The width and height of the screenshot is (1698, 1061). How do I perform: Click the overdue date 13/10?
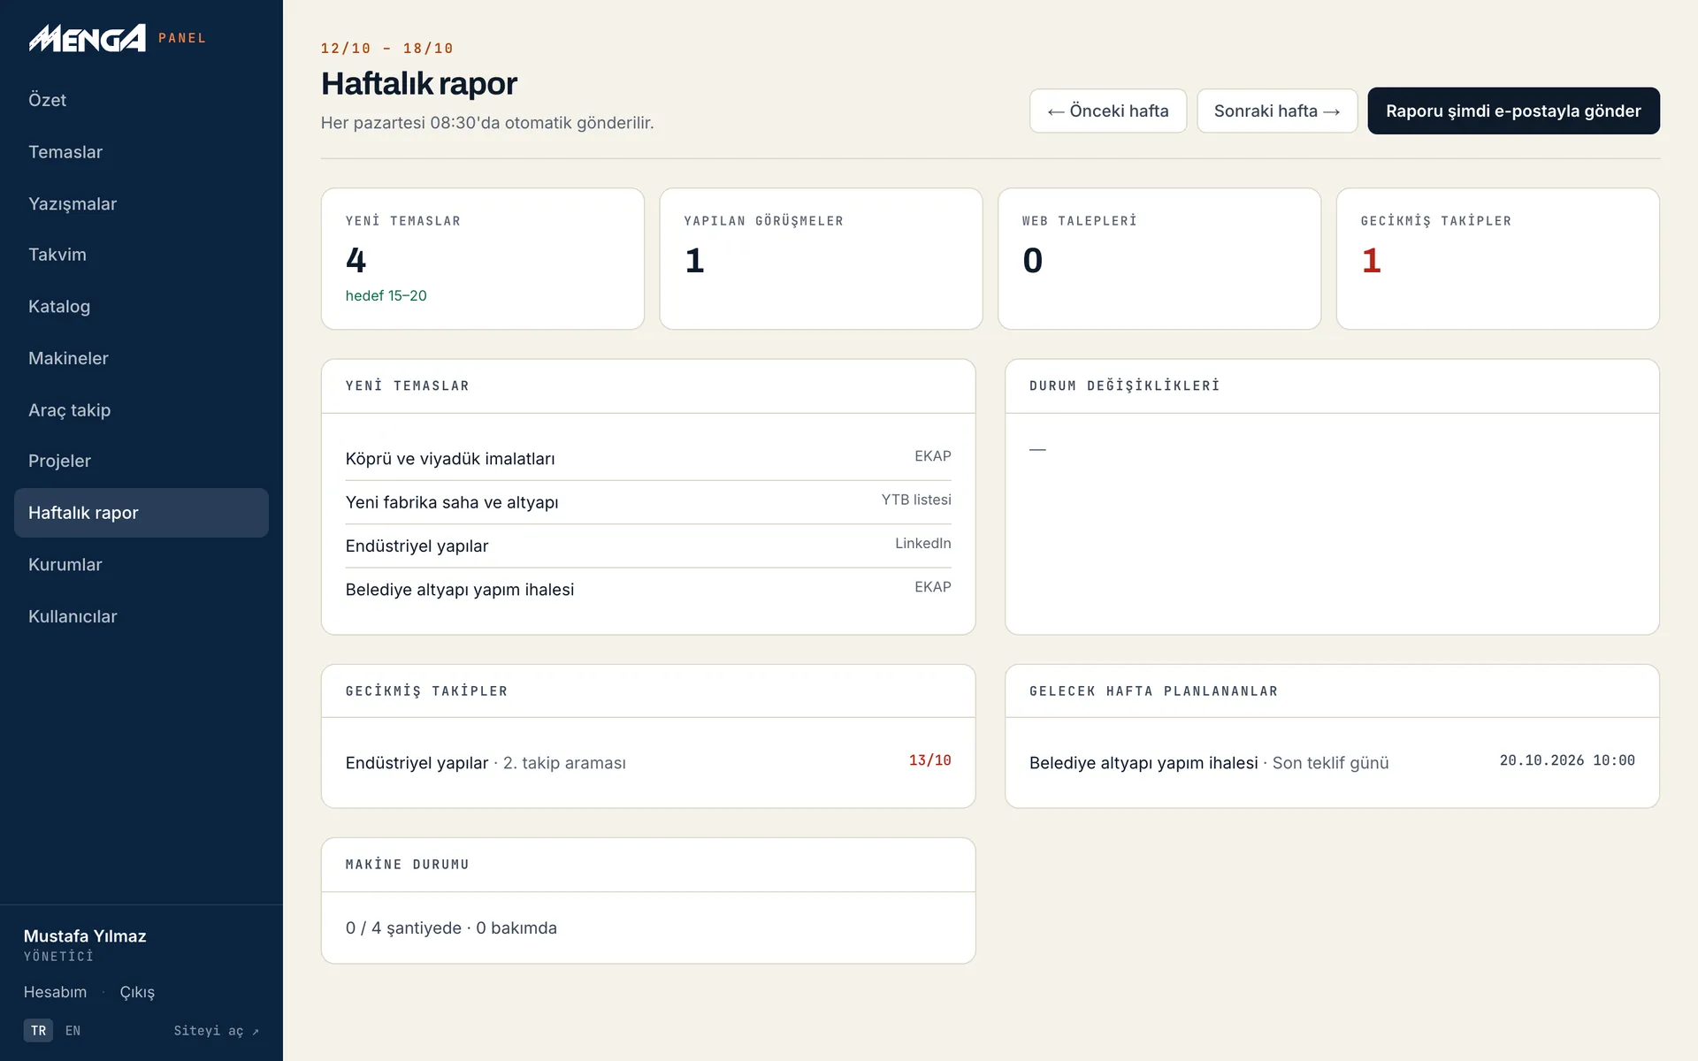(x=929, y=760)
